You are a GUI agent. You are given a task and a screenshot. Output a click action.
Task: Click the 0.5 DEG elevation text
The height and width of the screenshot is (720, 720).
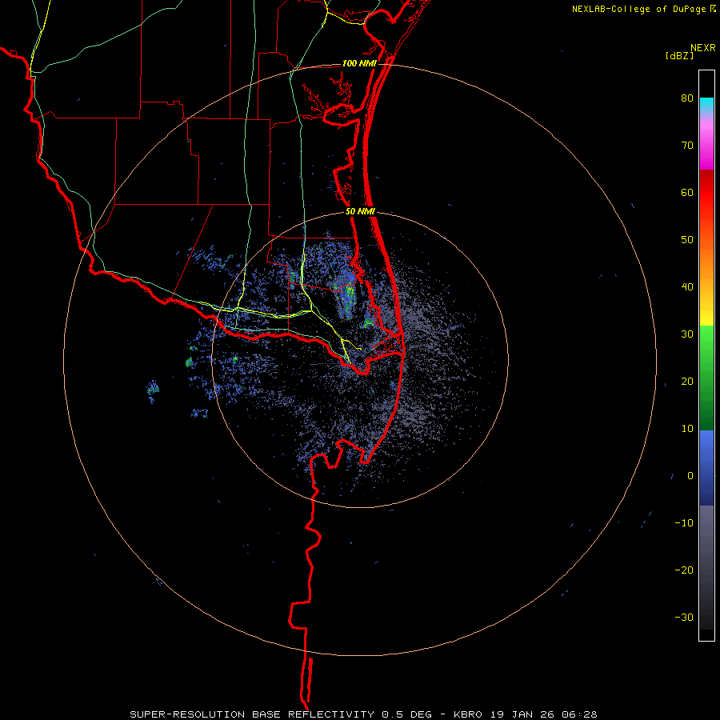pos(406,714)
